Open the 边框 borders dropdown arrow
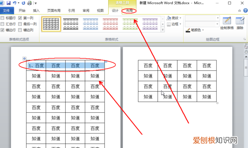 point(180,24)
